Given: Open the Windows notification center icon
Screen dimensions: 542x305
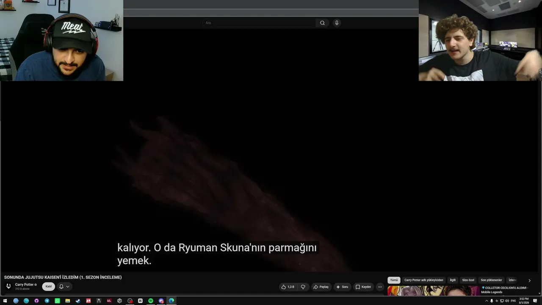Looking at the screenshot, I should 535,301.
